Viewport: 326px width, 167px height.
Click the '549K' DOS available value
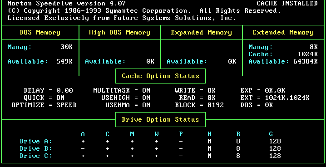click(64, 61)
